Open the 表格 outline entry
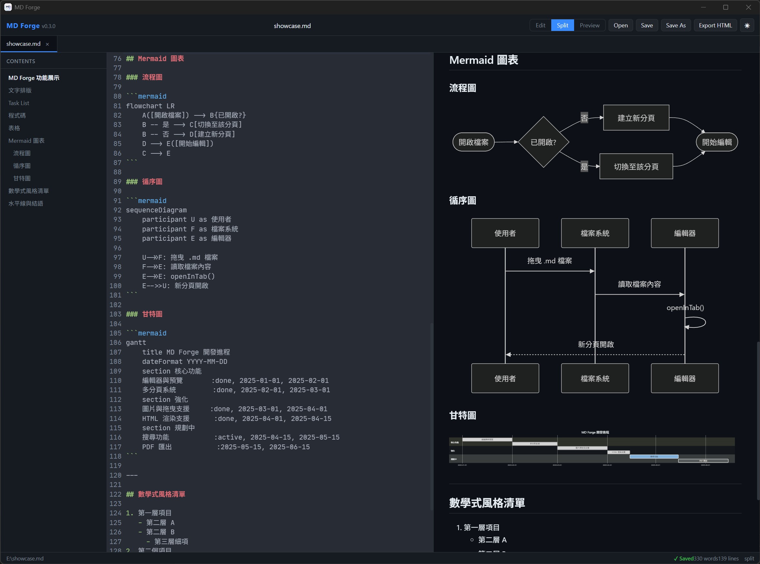 coord(14,128)
